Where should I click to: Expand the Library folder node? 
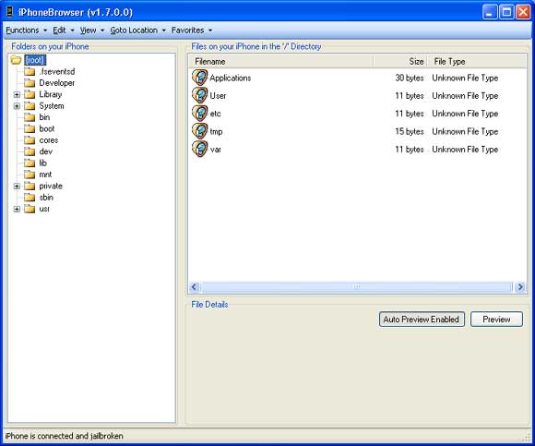click(x=17, y=94)
